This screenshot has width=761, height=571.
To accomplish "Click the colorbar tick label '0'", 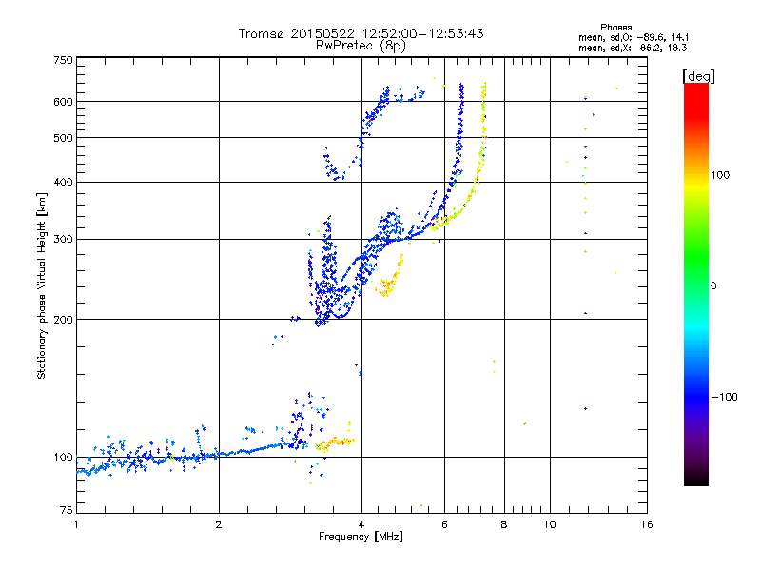I will point(713,286).
